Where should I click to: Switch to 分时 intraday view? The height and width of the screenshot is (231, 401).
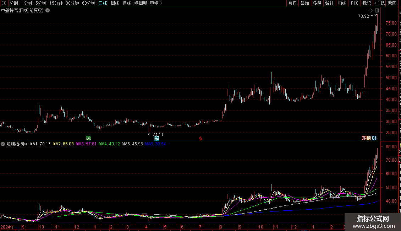pyautogui.click(x=14, y=3)
